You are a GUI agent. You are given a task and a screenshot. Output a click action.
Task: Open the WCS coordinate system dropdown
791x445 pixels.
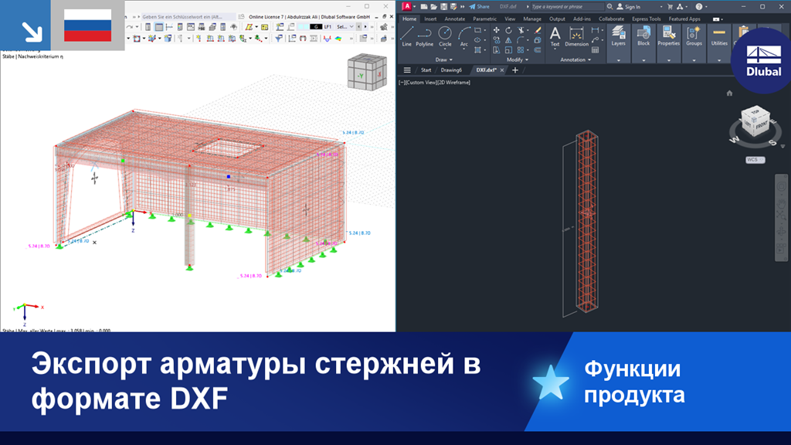pyautogui.click(x=755, y=159)
